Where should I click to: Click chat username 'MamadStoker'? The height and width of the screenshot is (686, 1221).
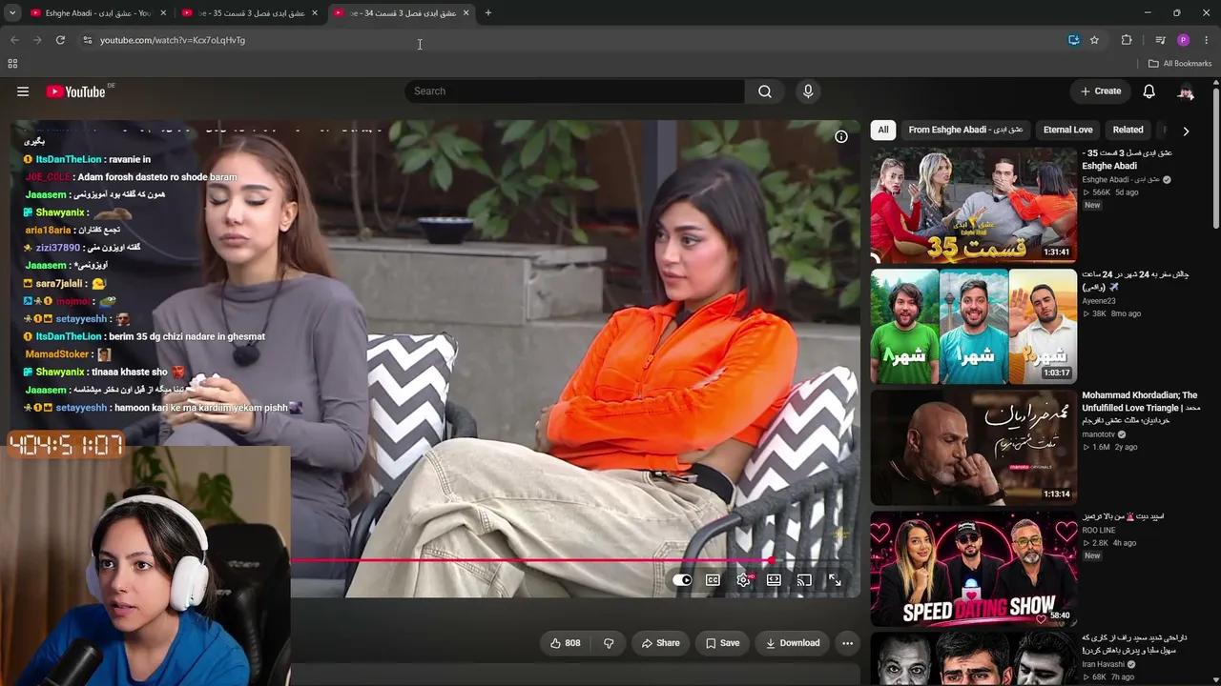click(x=57, y=354)
